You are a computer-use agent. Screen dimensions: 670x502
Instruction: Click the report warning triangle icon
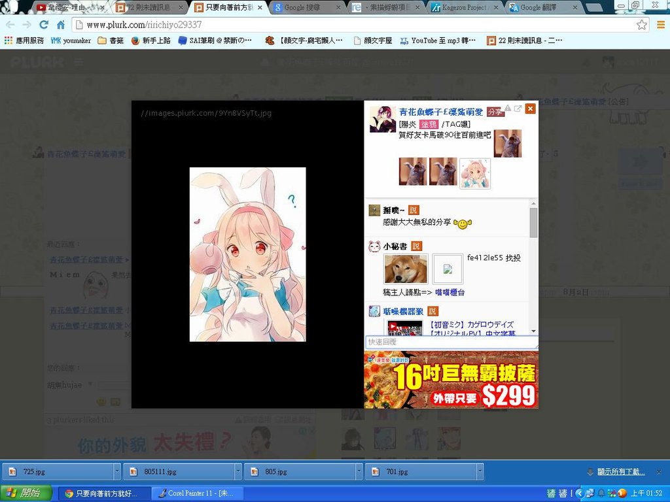pos(508,108)
